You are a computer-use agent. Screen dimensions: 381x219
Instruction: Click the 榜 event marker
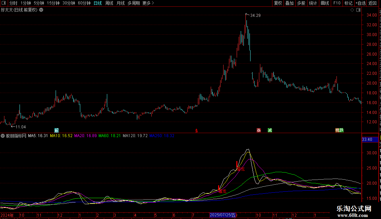coord(337,130)
